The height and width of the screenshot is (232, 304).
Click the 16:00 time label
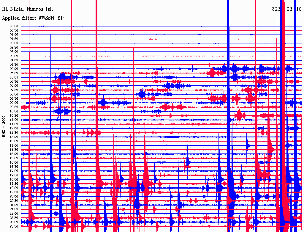[x=14, y=162]
